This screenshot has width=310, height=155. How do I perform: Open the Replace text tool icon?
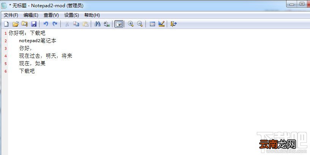click(107, 24)
